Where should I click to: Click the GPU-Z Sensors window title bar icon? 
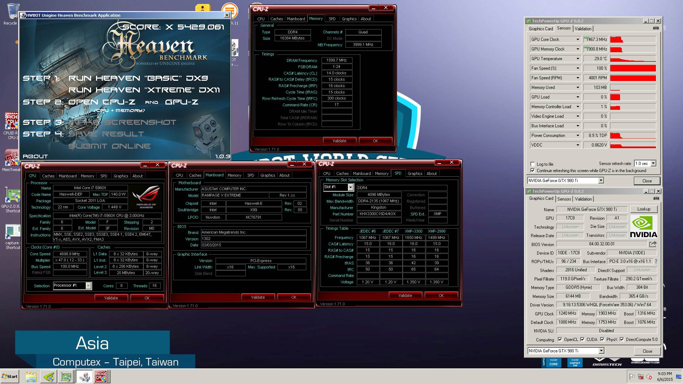529,21
